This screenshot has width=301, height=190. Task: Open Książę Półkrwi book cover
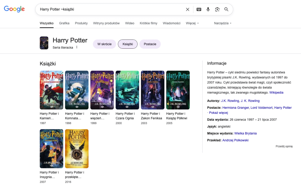tap(178, 90)
